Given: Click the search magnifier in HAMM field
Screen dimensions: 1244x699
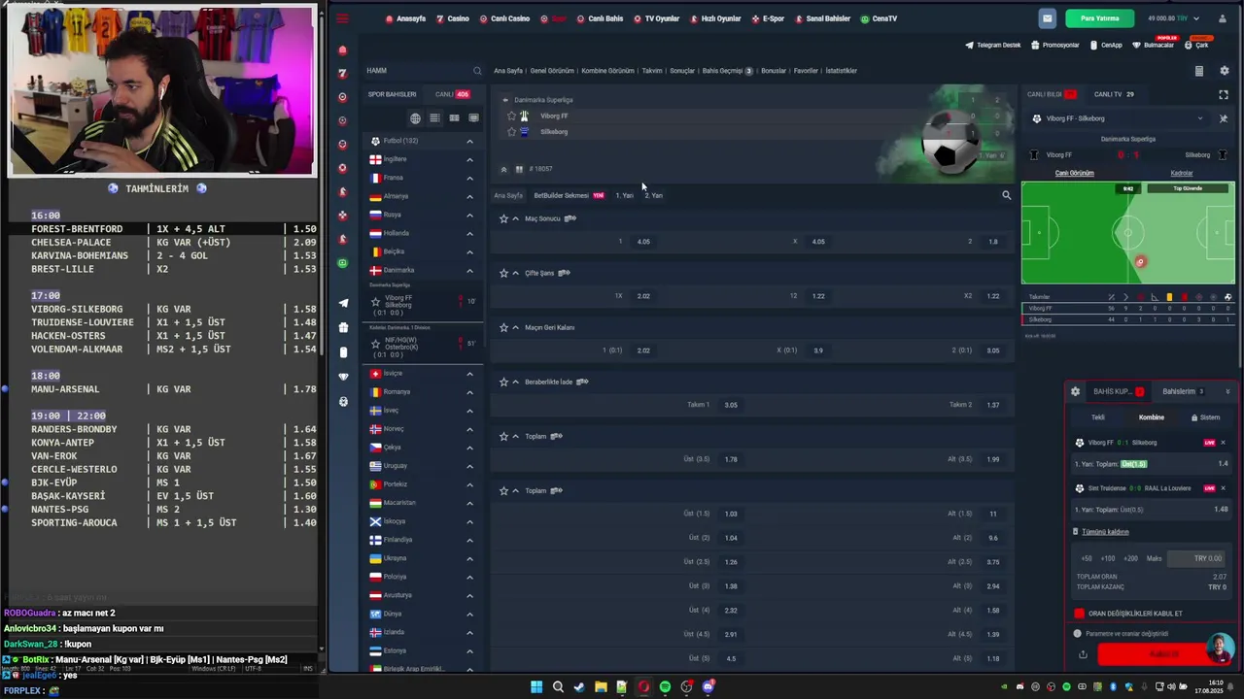Looking at the screenshot, I should tap(477, 71).
